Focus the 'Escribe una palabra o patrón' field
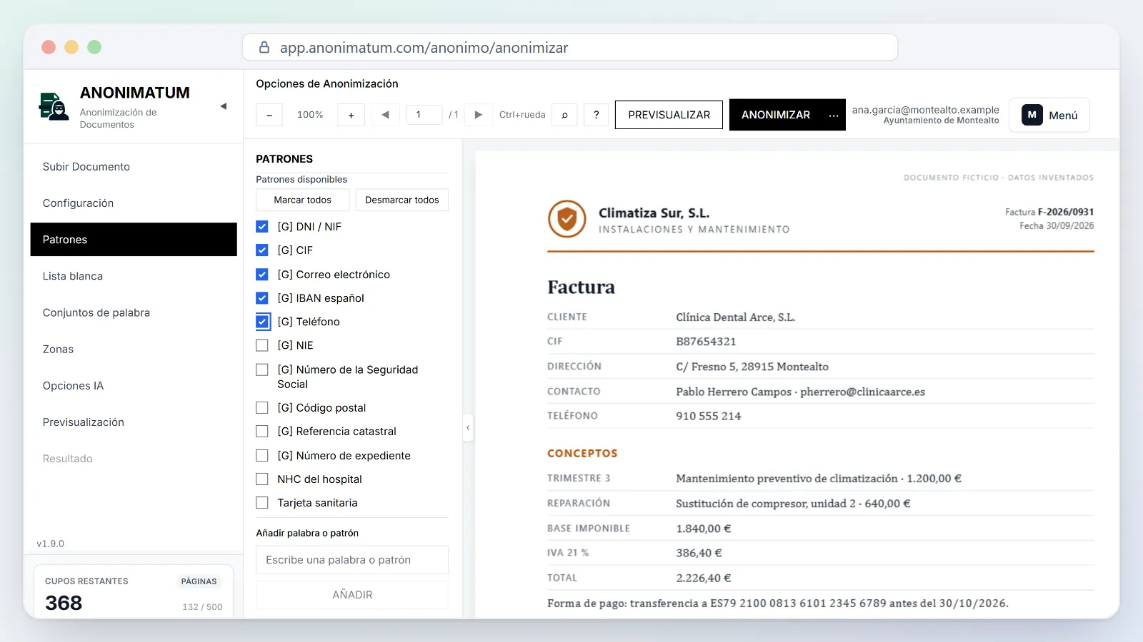Viewport: 1143px width, 642px height. [352, 560]
